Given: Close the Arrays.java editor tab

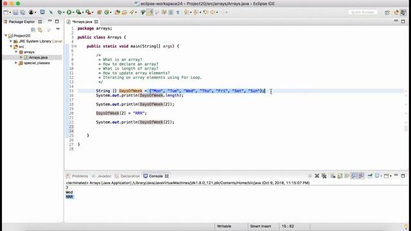Looking at the screenshot, I should click(96, 22).
